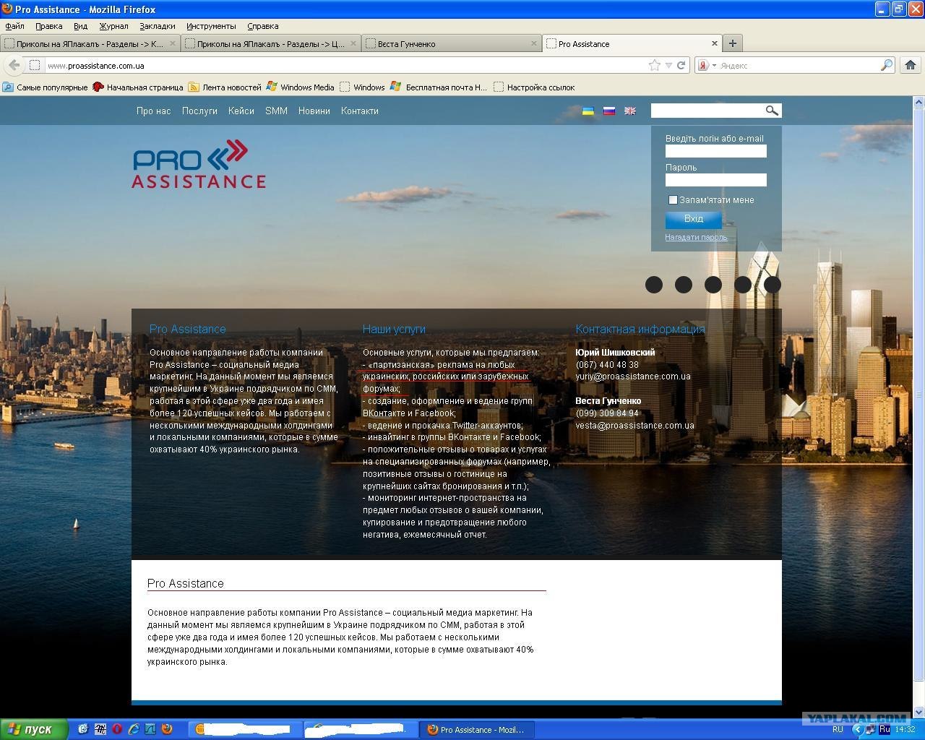
Task: Click the RU language indicator in tray
Action: coord(838,729)
